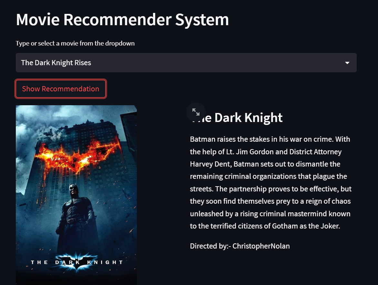
Task: Click the white triangle arrow on the selector
Action: coord(347,63)
